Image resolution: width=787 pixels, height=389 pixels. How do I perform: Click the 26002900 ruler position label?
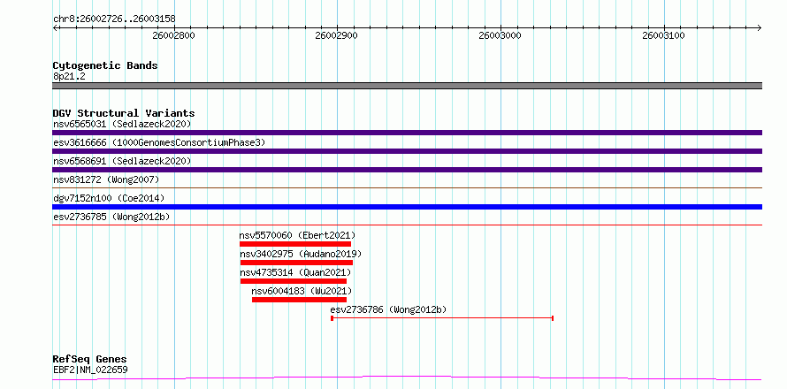pos(337,35)
